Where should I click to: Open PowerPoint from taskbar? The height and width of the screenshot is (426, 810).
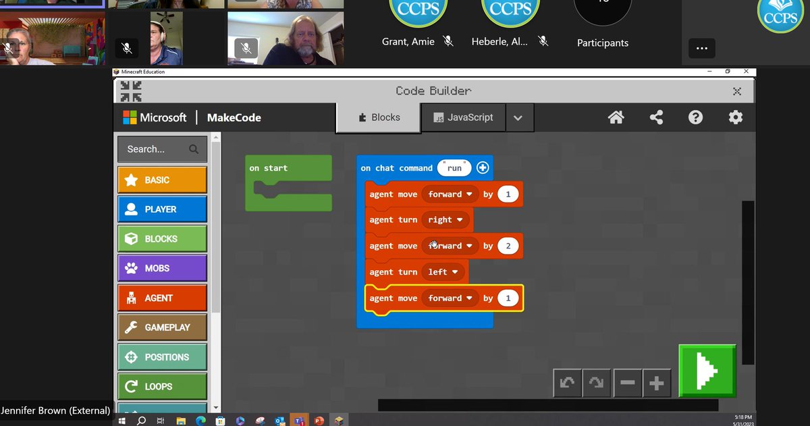coord(319,421)
